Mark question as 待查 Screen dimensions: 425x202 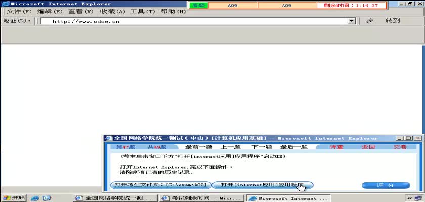pyautogui.click(x=336, y=147)
